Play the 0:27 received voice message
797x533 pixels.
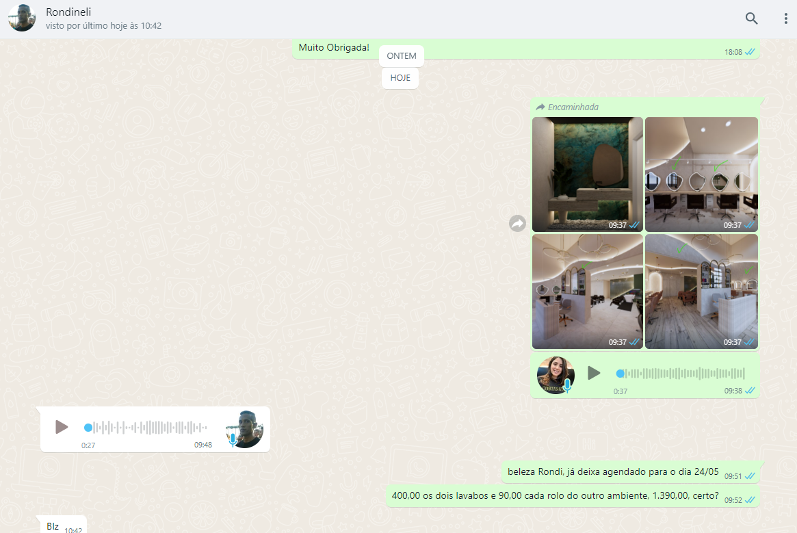click(62, 427)
